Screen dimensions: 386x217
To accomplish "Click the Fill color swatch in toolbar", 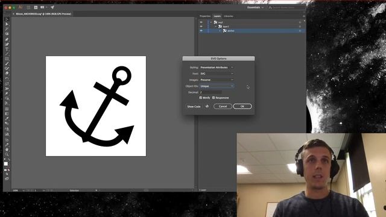I will point(6,163).
